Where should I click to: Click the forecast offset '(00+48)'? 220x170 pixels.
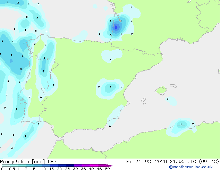coord(209,162)
